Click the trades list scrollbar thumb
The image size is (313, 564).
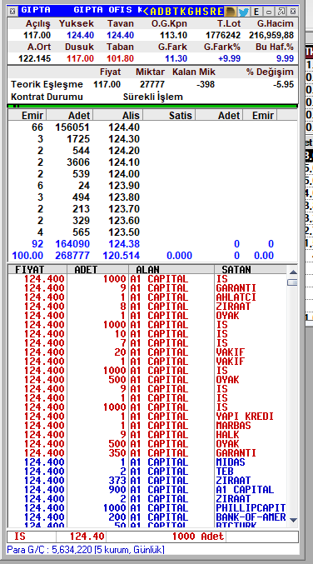click(292, 282)
